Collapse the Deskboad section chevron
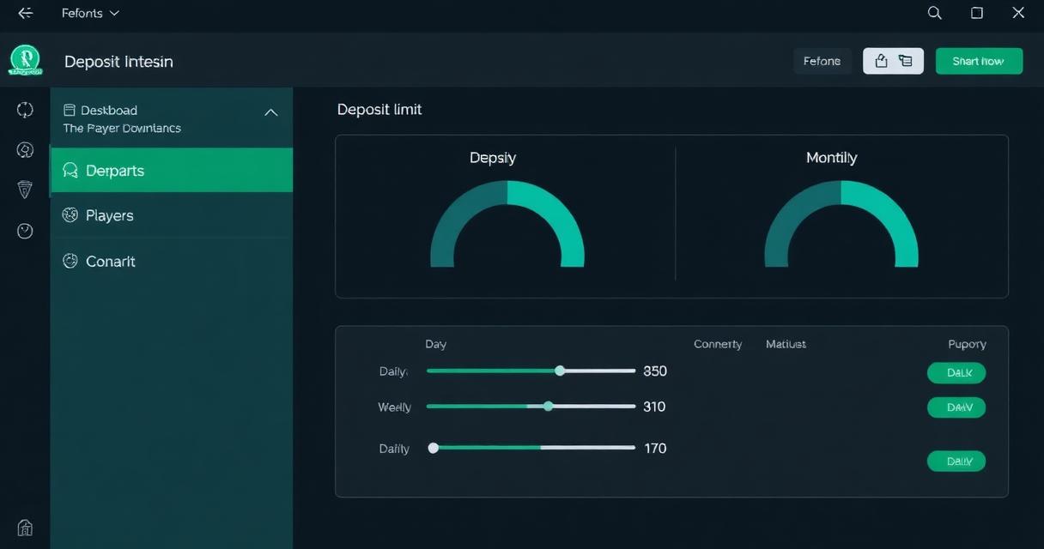 tap(270, 112)
